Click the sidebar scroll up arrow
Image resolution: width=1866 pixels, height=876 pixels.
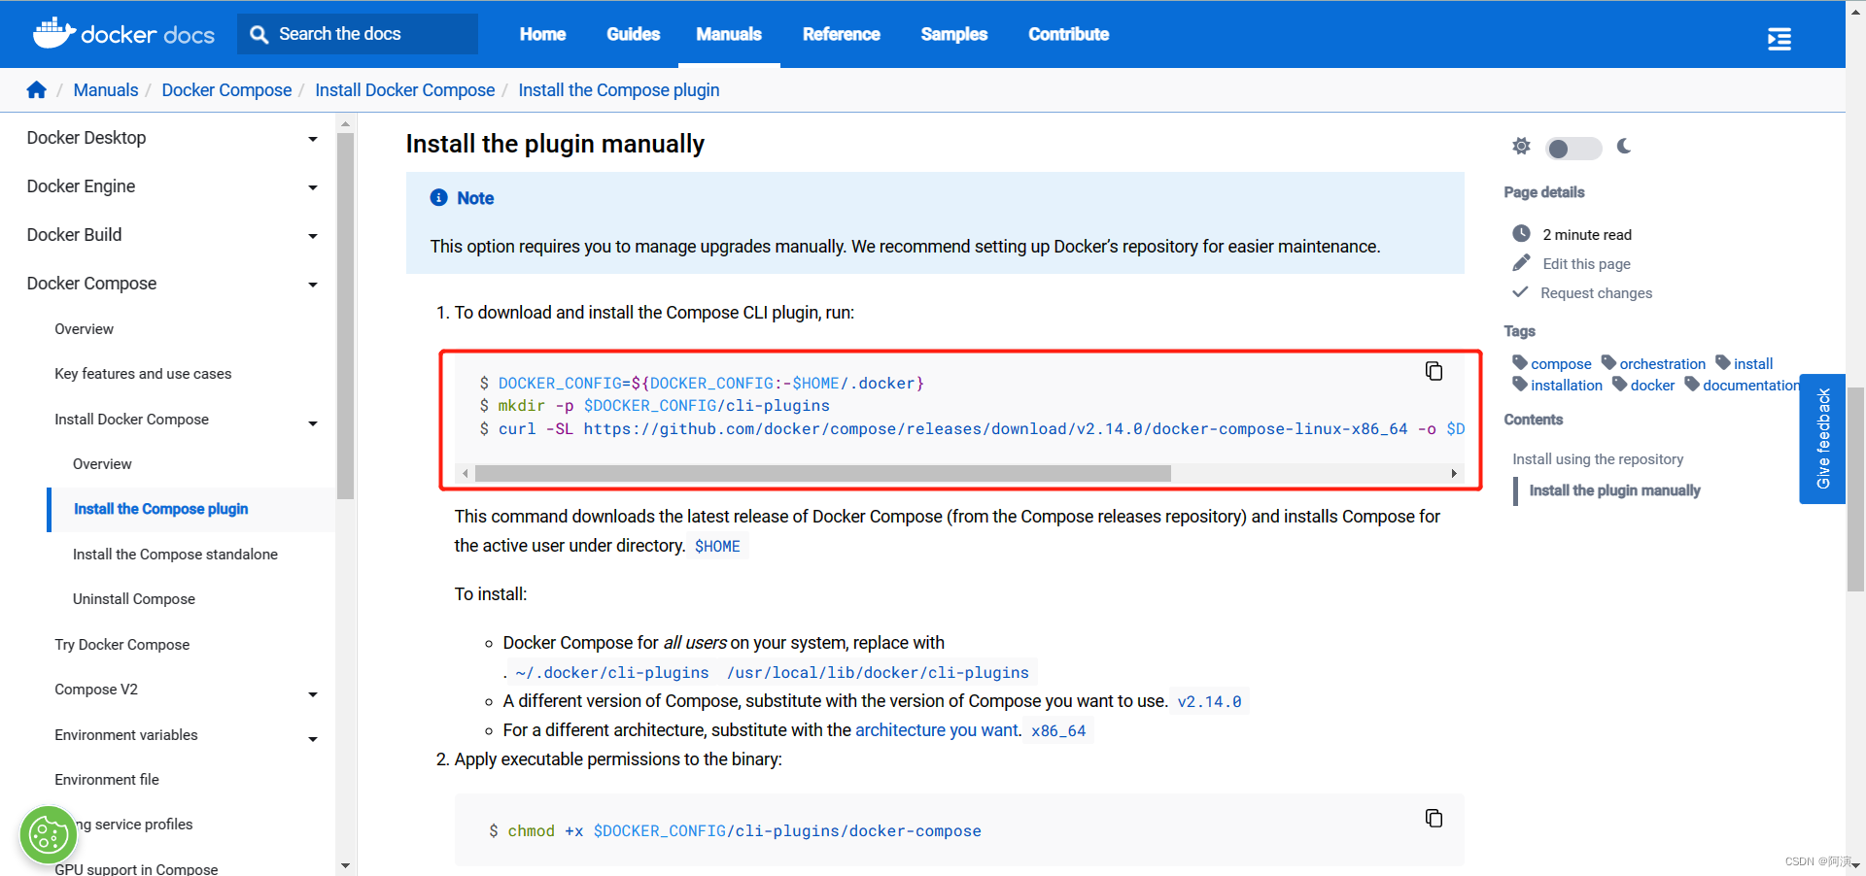(x=345, y=123)
